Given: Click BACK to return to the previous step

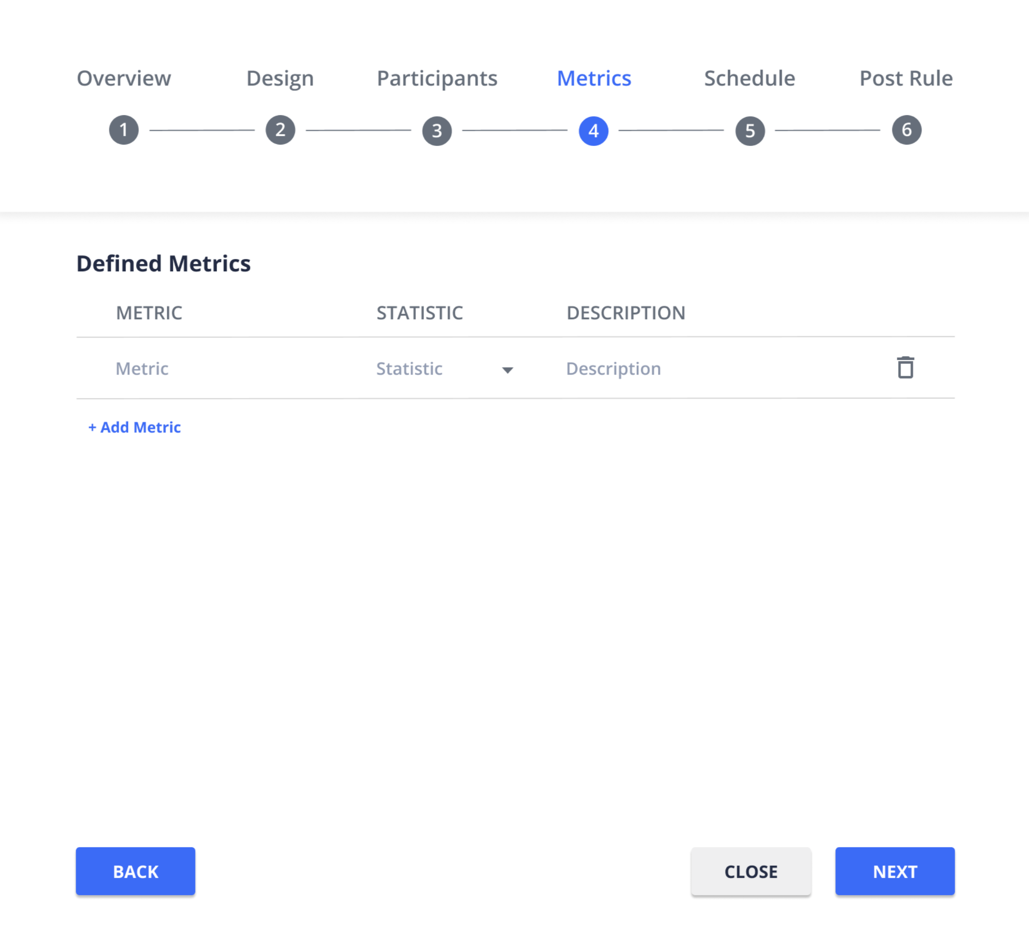Looking at the screenshot, I should pyautogui.click(x=135, y=872).
